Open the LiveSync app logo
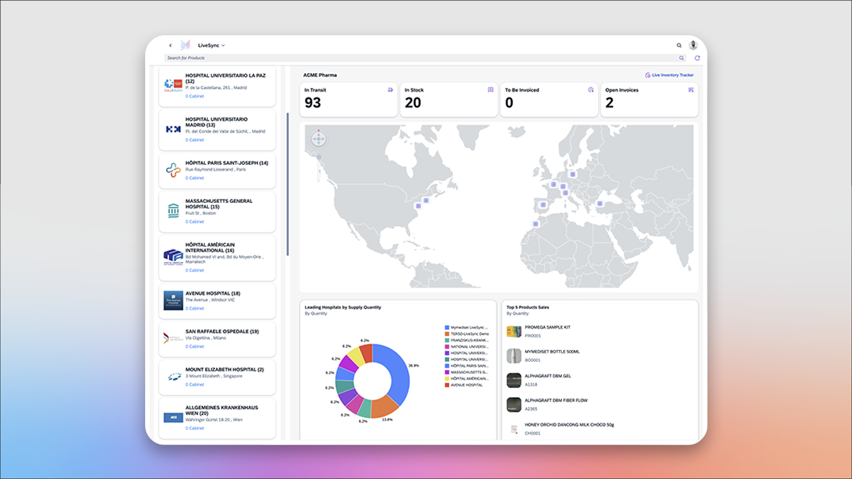The height and width of the screenshot is (479, 852). pos(186,45)
